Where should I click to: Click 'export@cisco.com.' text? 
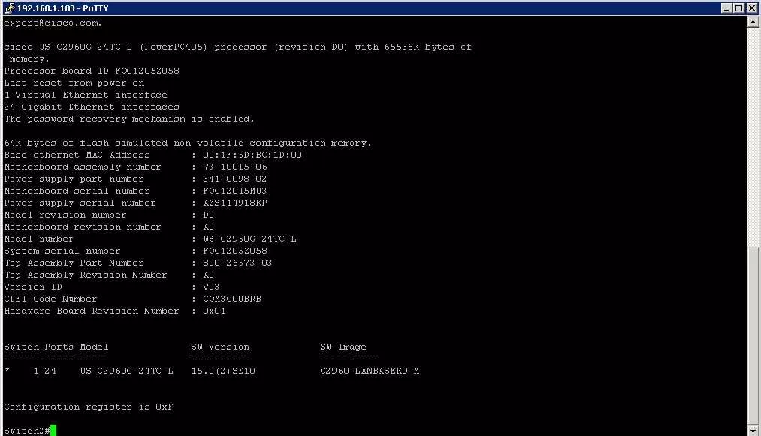pyautogui.click(x=53, y=23)
